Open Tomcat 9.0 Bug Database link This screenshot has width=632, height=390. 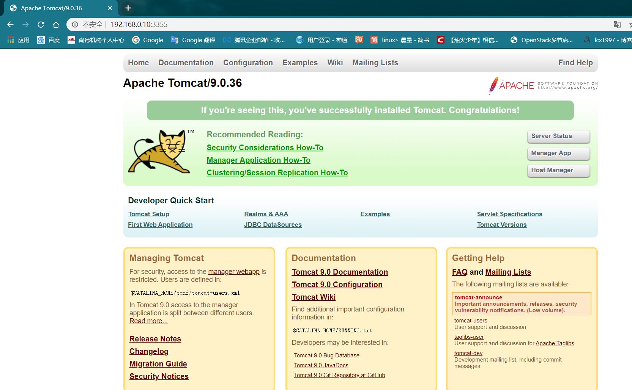click(x=326, y=355)
